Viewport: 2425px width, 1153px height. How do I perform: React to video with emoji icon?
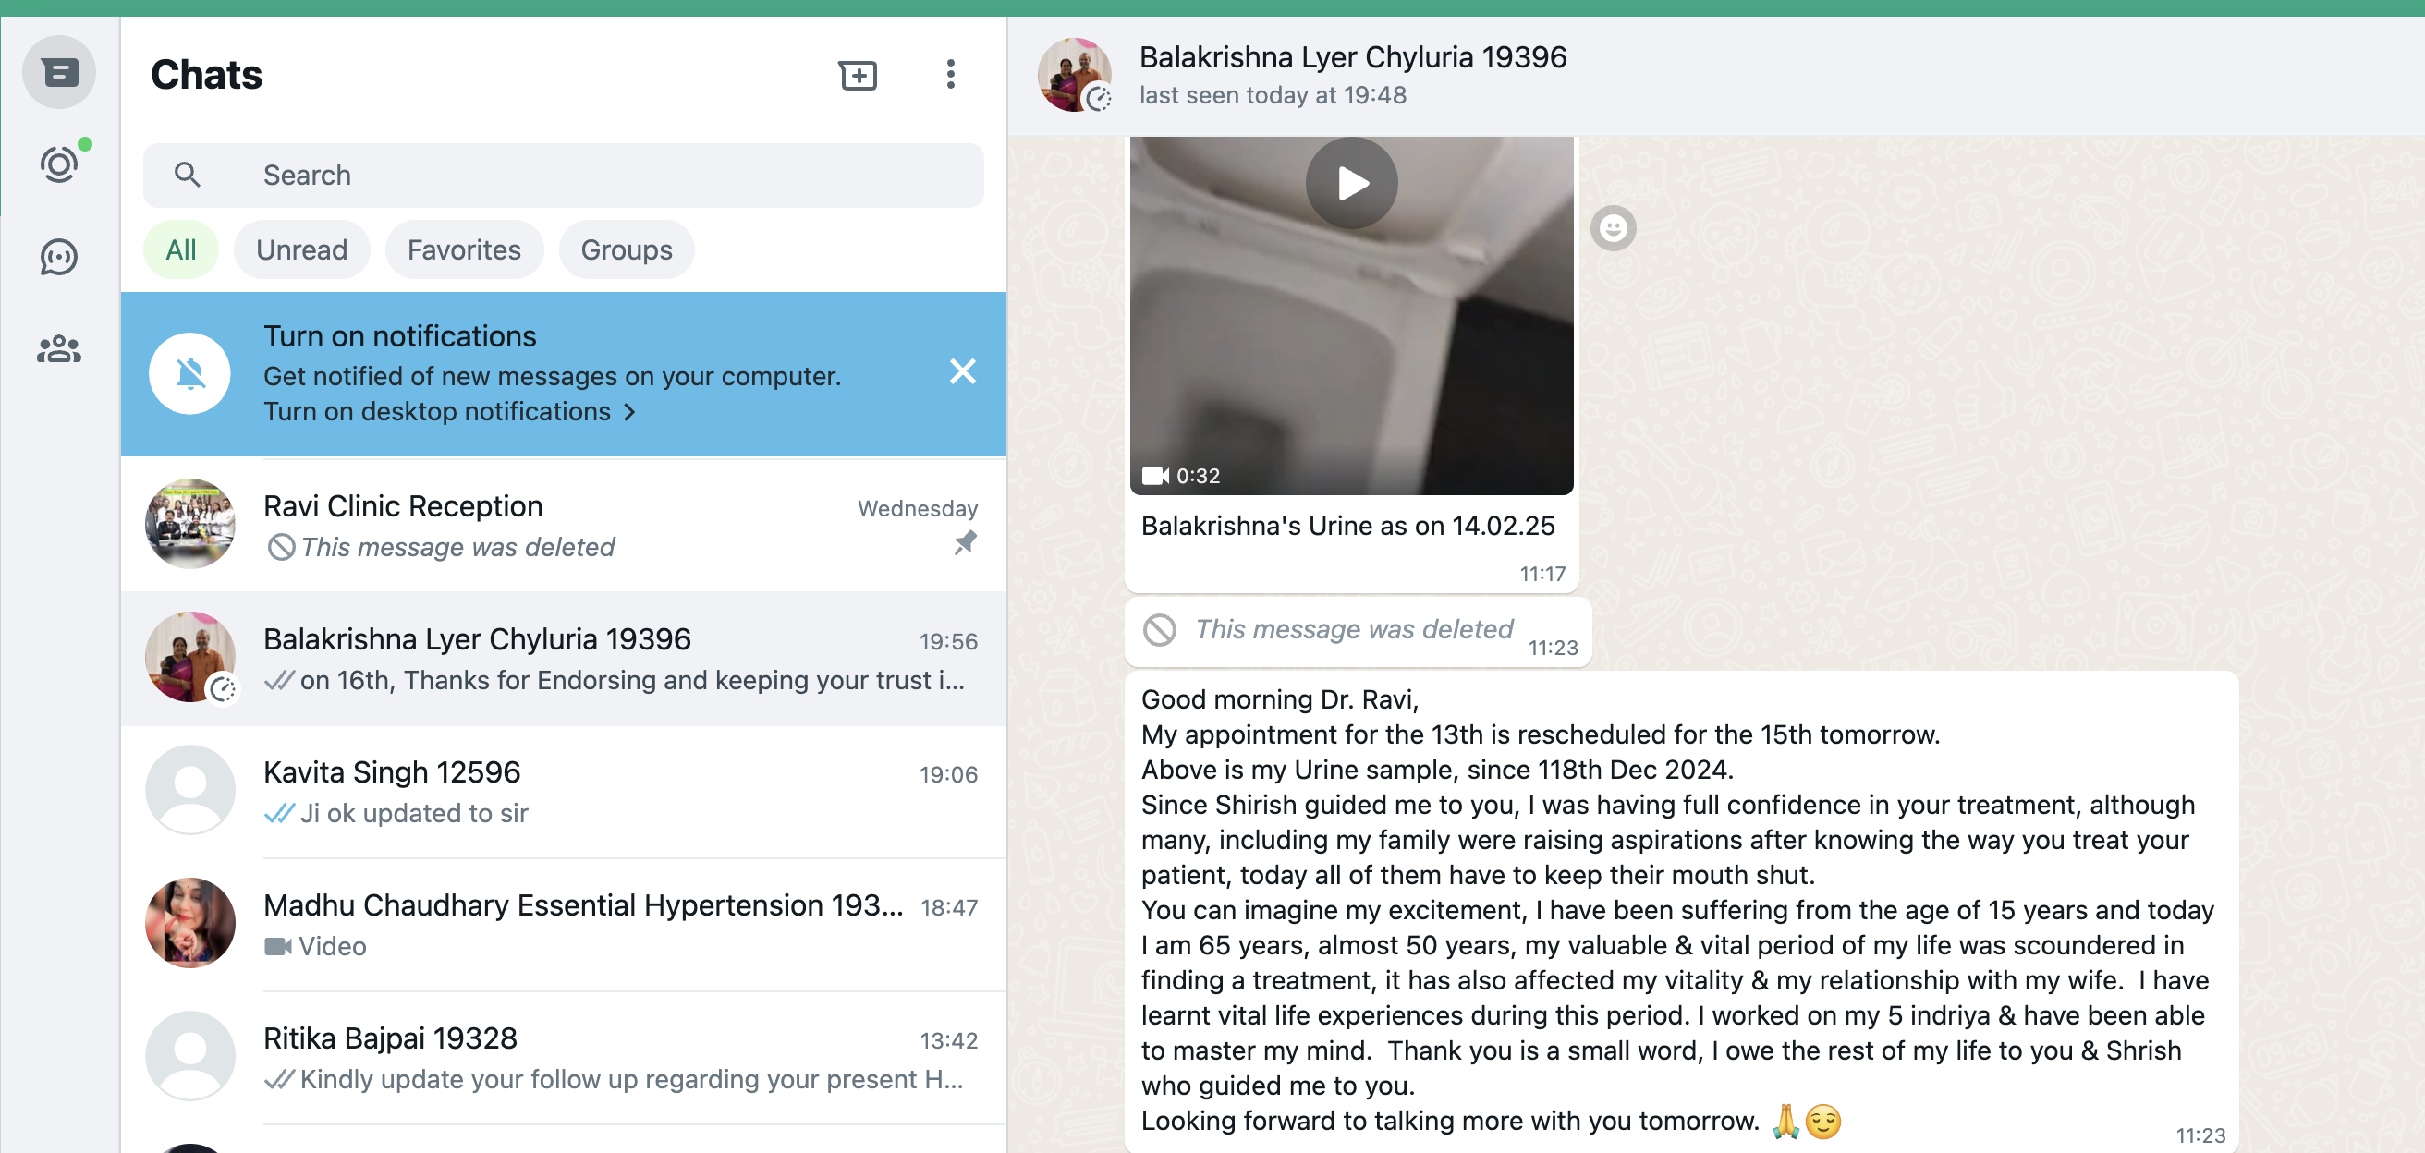[x=1613, y=229]
